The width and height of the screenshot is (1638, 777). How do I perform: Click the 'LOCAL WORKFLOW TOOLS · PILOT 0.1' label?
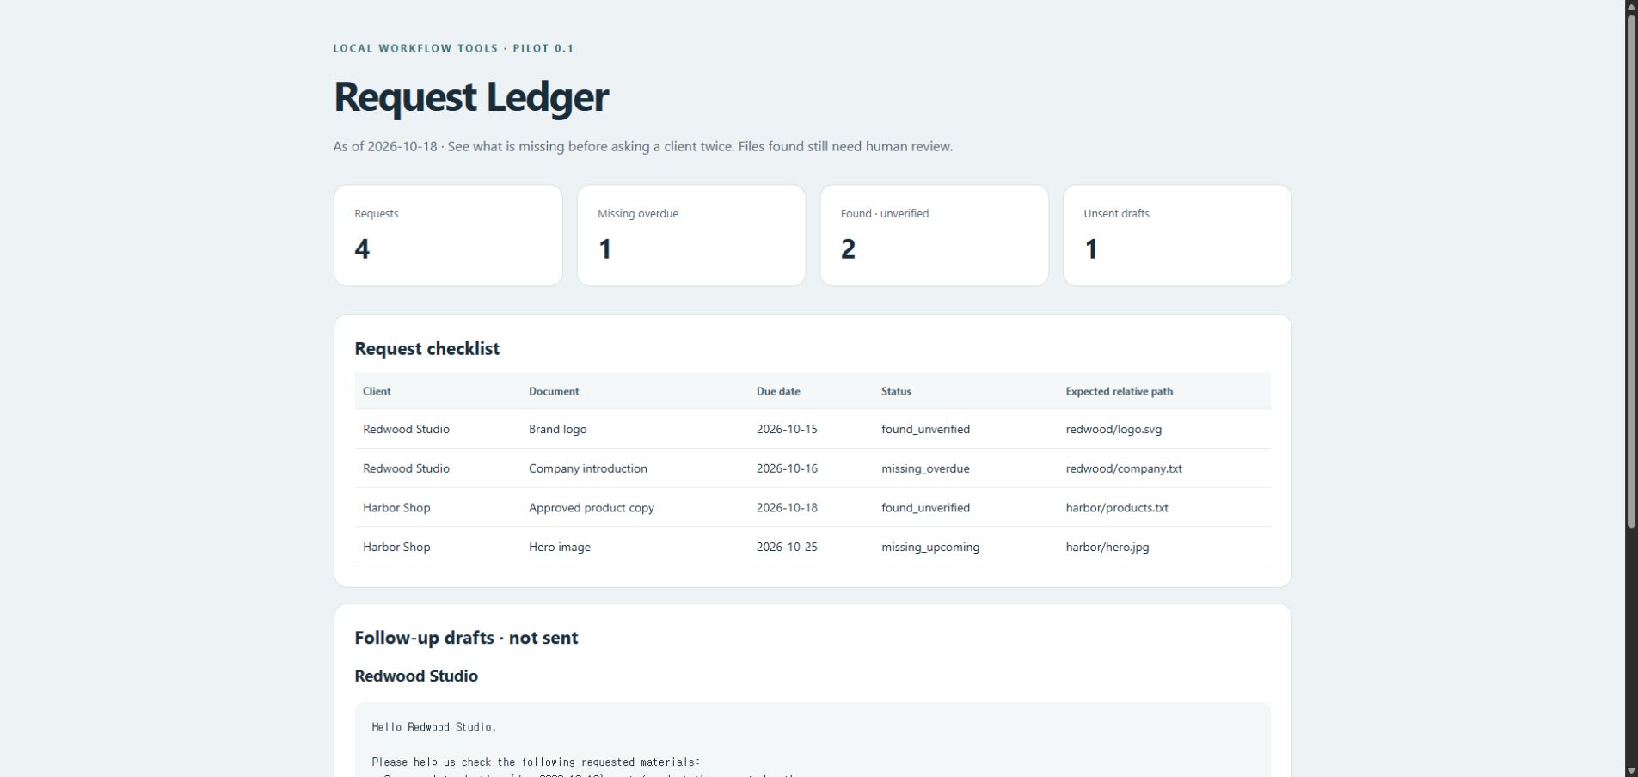coord(453,48)
